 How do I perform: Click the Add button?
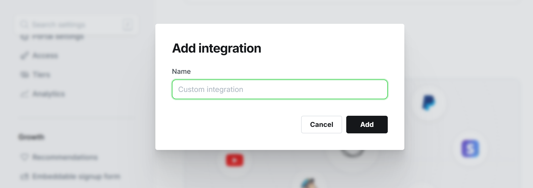[367, 125]
